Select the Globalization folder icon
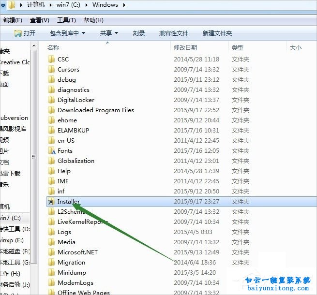The width and height of the screenshot is (317, 295). point(51,161)
